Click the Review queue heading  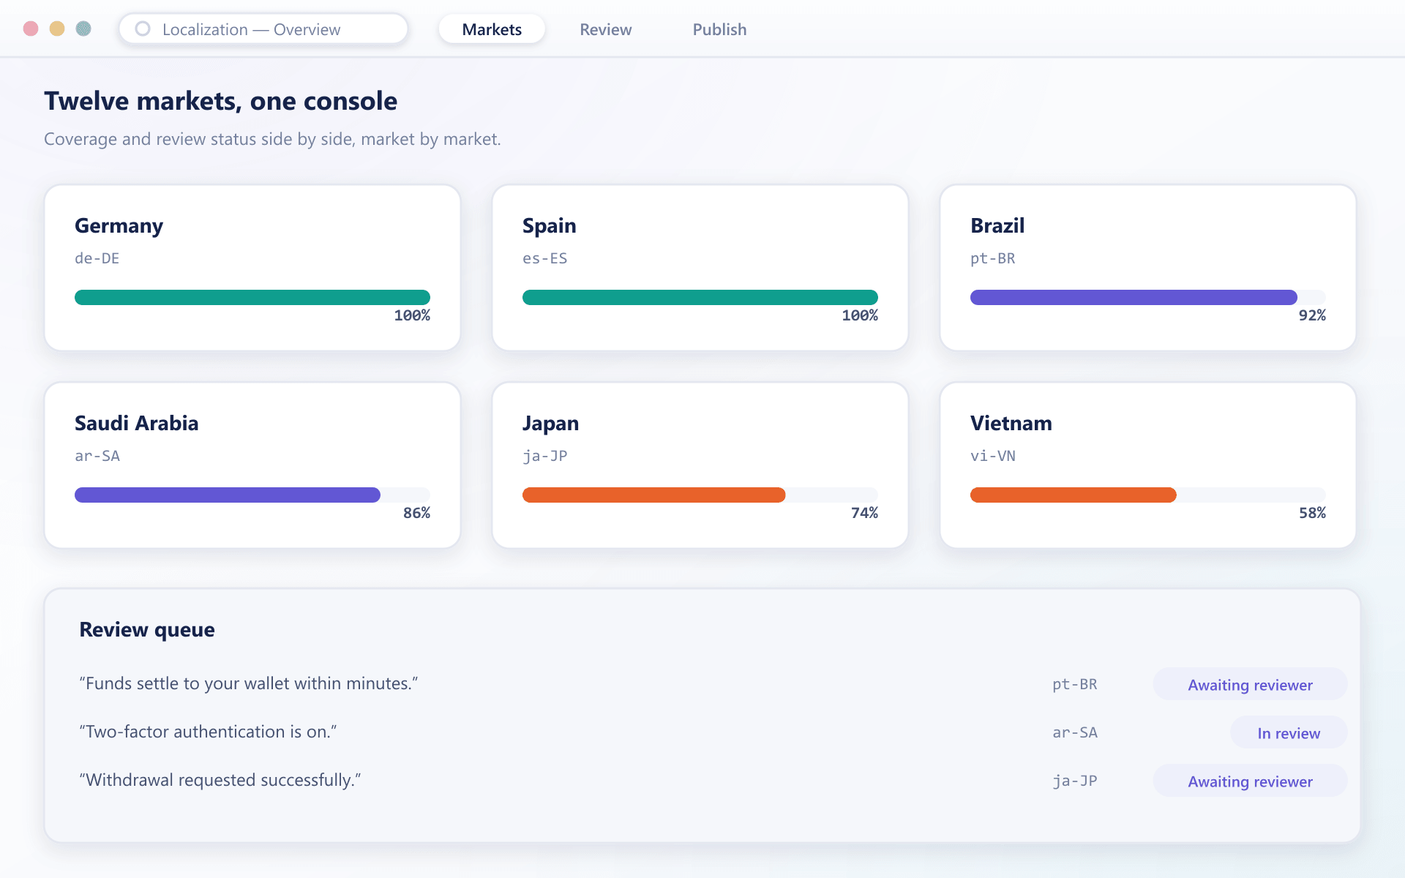click(147, 629)
